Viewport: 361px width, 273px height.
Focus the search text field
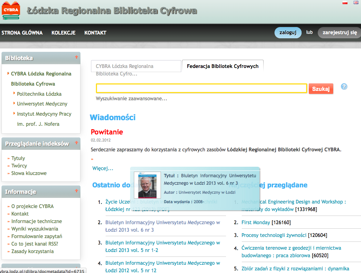pos(202,88)
